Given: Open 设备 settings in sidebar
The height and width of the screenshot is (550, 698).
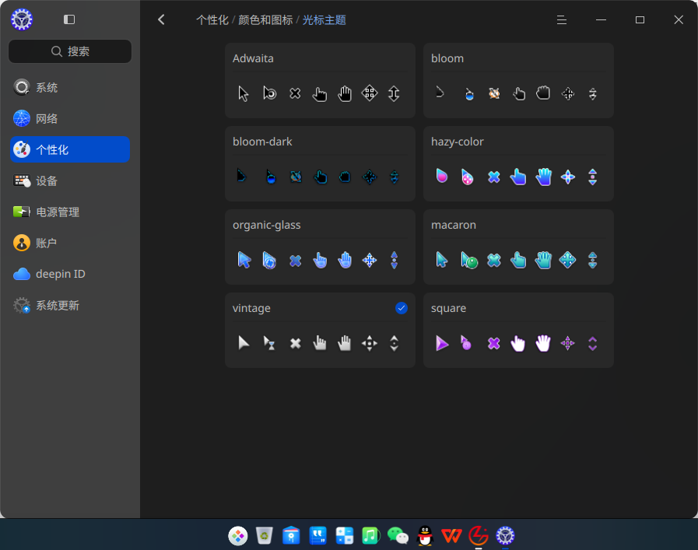Looking at the screenshot, I should point(70,180).
